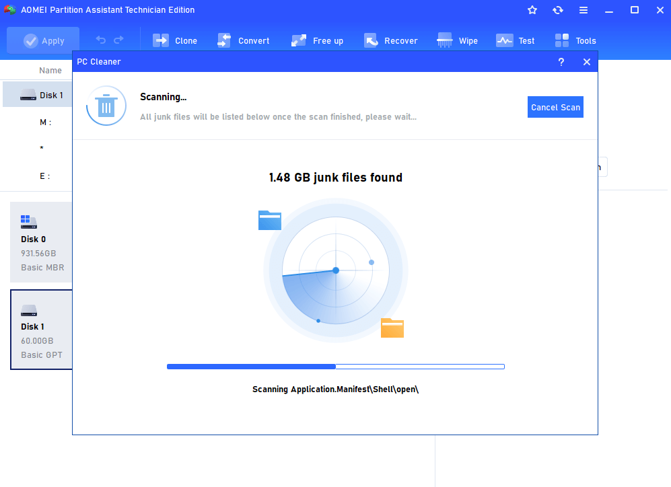The height and width of the screenshot is (487, 671).
Task: Click 'Basic GPT' label under Disk 1
Action: (42, 355)
